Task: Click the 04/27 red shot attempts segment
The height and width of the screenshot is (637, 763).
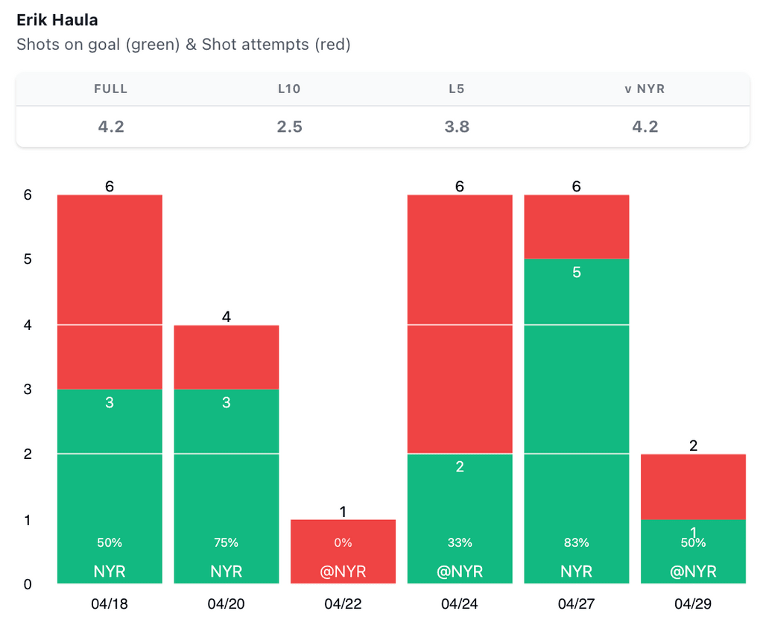Action: (x=577, y=226)
